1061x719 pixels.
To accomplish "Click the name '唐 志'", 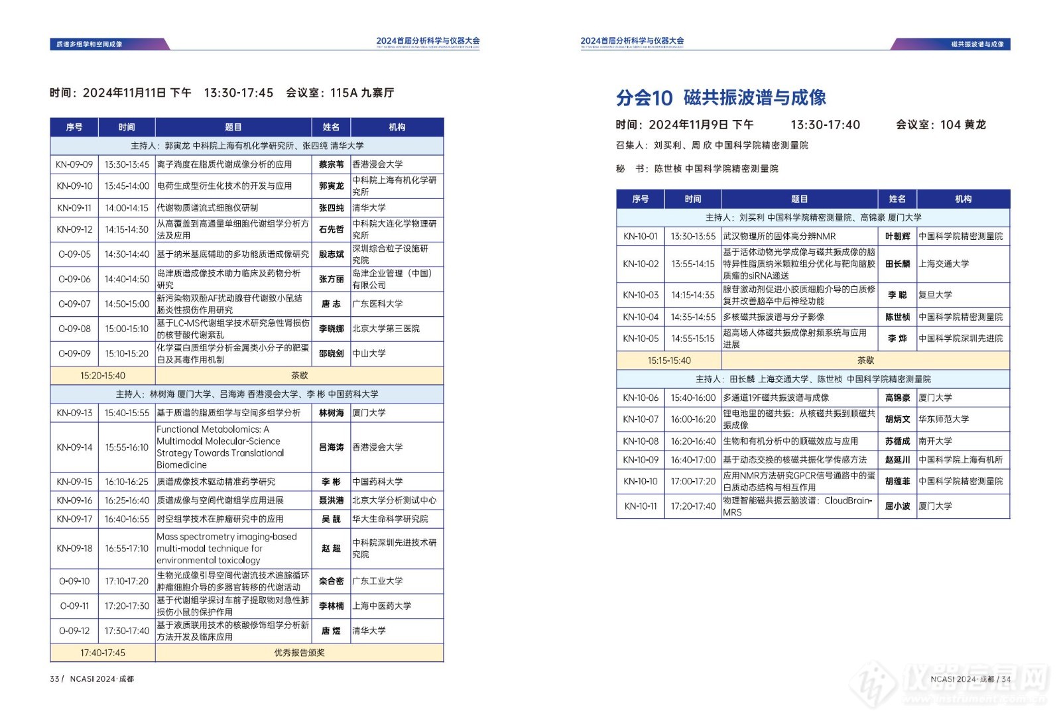I will point(331,304).
